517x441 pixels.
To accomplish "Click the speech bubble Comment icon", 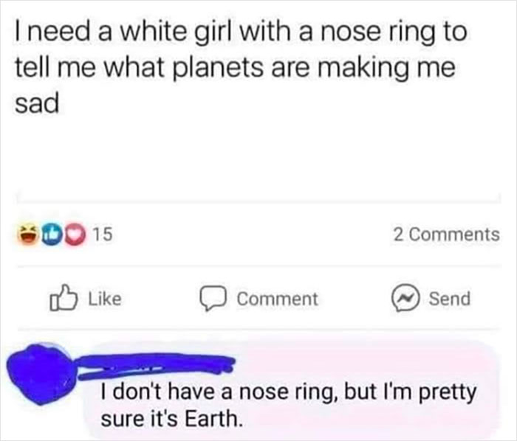I will click(213, 299).
